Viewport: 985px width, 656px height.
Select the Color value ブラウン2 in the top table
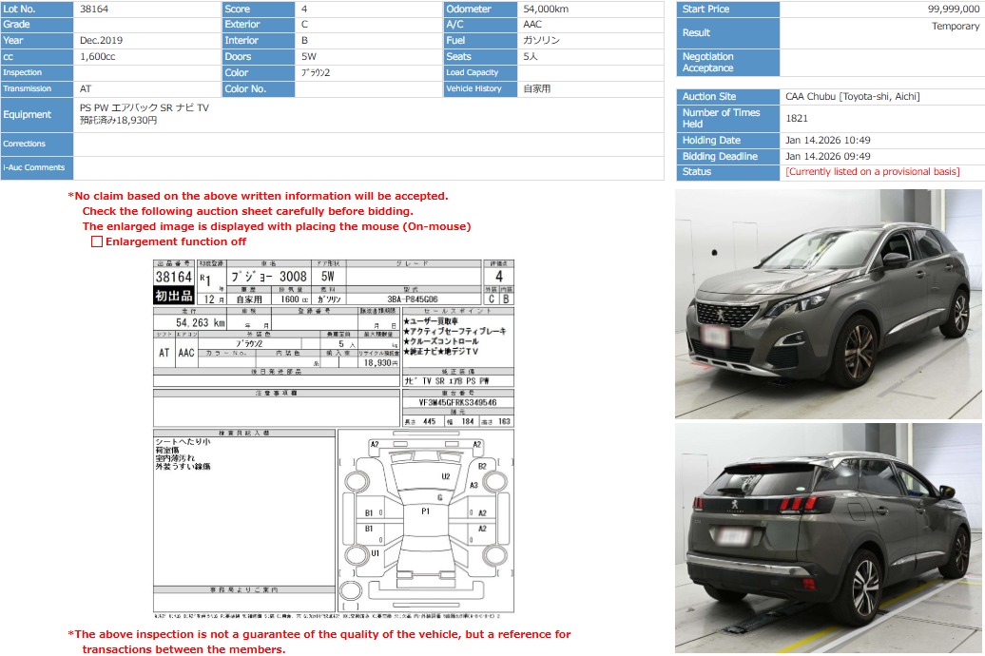point(316,73)
